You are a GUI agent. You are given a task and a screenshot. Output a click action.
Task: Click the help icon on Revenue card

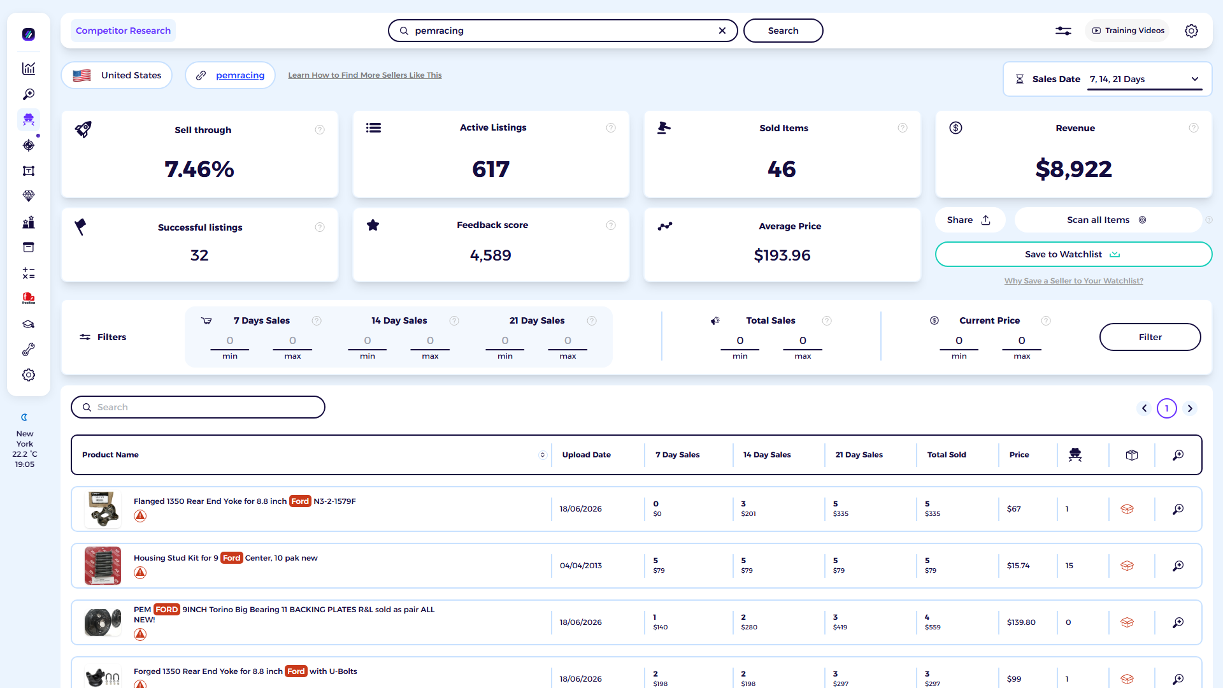1194,128
